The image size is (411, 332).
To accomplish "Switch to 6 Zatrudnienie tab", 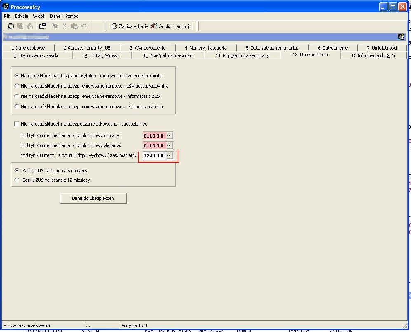I will pyautogui.click(x=333, y=48).
